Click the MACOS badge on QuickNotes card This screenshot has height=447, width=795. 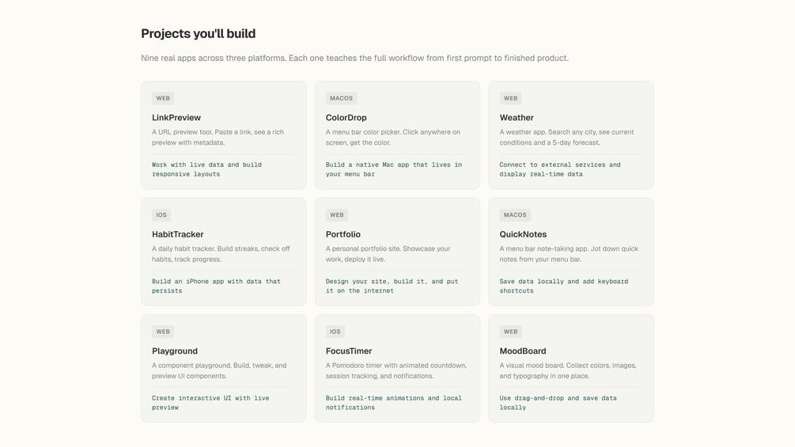(515, 215)
